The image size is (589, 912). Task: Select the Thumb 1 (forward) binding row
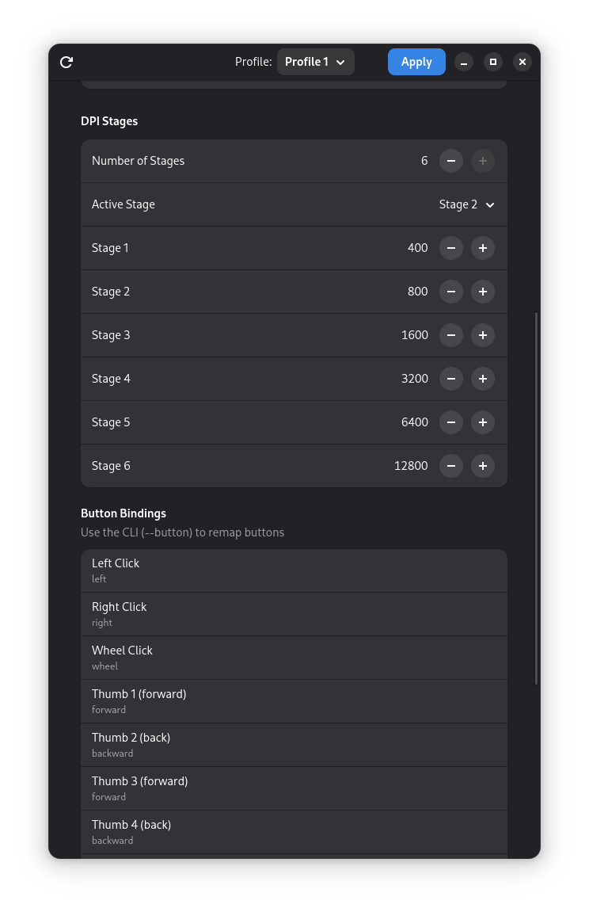(294, 702)
